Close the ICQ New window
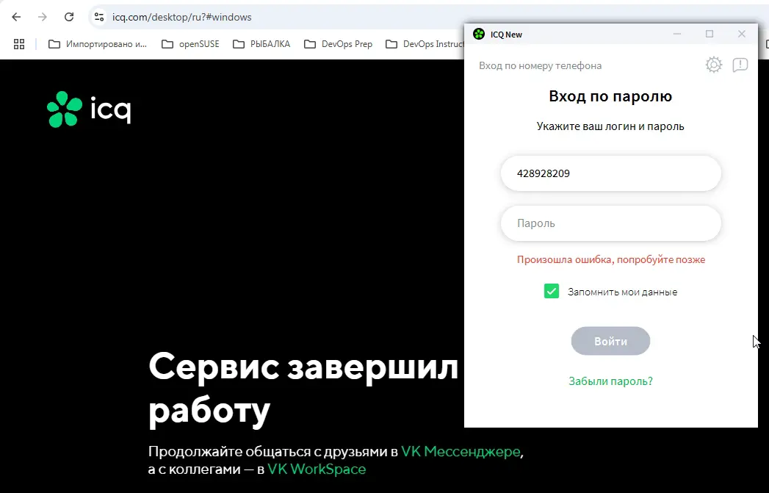Viewport: 769px width, 493px height. 742,34
